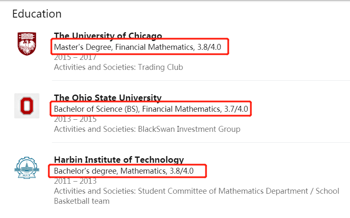This screenshot has width=350, height=218.
Task: Select the Harbin Institute of Technology title
Action: point(119,159)
